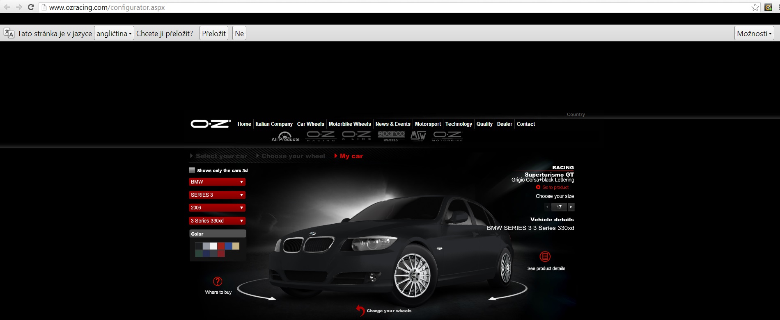The height and width of the screenshot is (320, 780).
Task: Increase wheel size with the right arrow
Action: [571, 207]
